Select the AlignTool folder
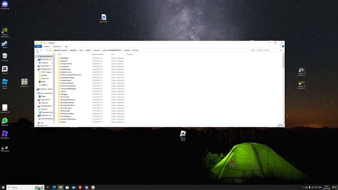The height and width of the screenshot is (190, 338). [x=64, y=61]
